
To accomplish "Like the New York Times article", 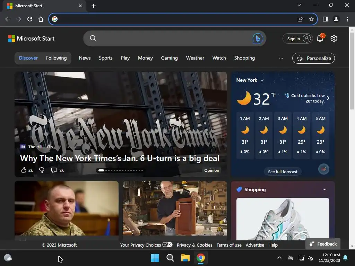I will pyautogui.click(x=24, y=170).
